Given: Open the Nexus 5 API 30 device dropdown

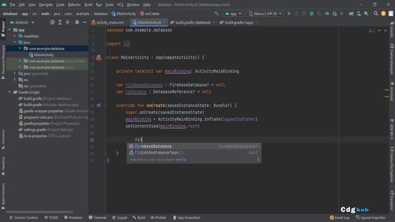Looking at the screenshot, I should (x=265, y=14).
